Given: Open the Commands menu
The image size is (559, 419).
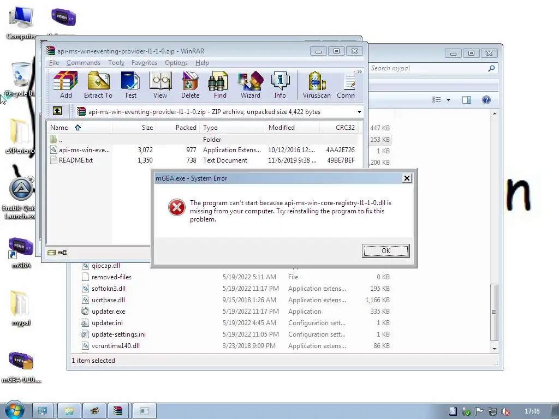Looking at the screenshot, I should [x=84, y=63].
